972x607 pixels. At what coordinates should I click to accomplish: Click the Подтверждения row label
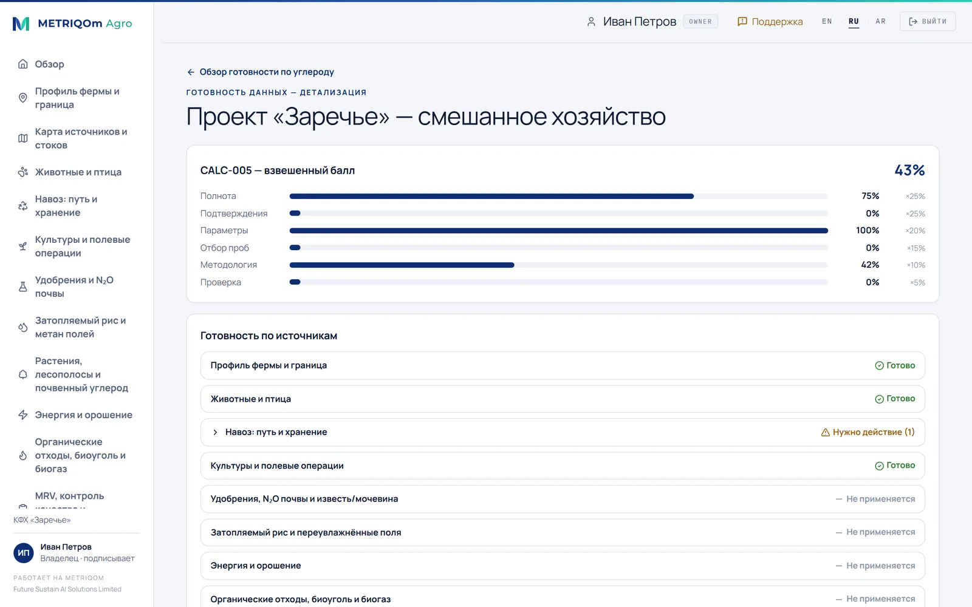(234, 214)
